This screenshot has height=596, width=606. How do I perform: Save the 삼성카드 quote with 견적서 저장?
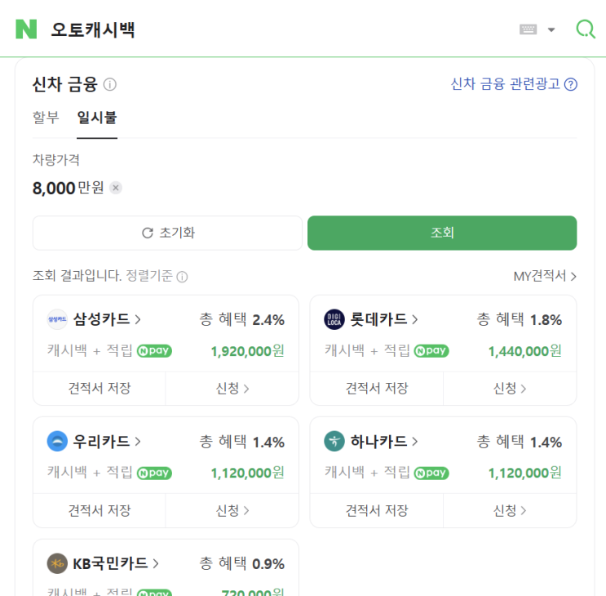point(99,389)
